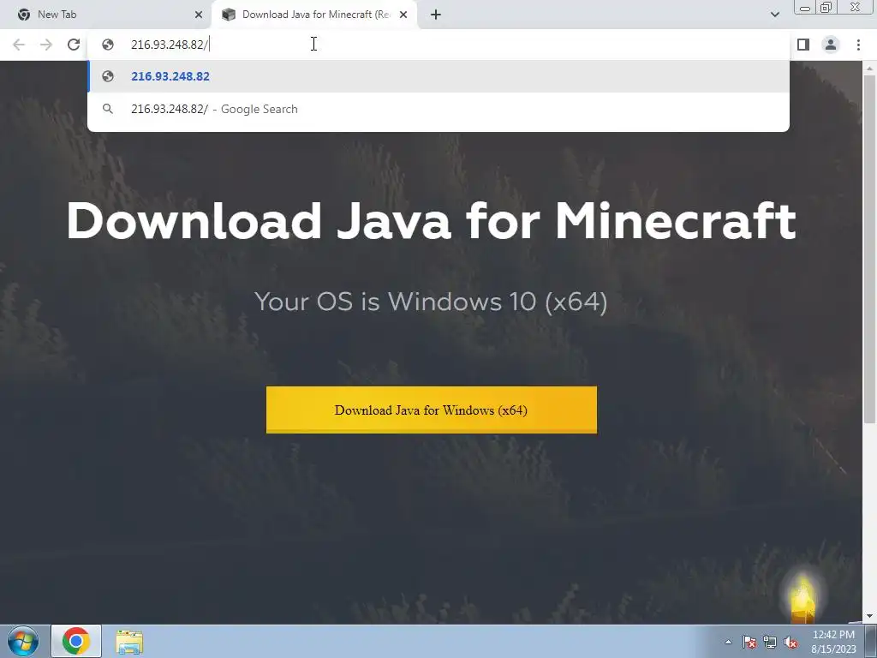Go back with the browser back arrow

19,45
